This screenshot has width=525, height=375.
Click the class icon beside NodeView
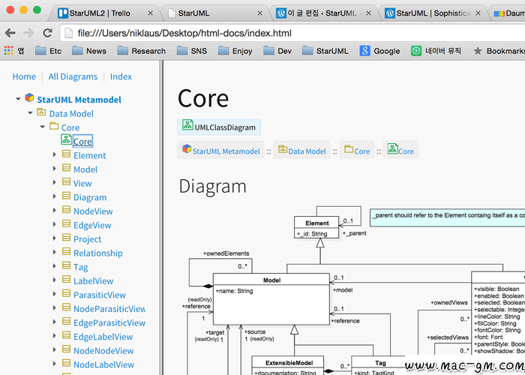point(66,210)
